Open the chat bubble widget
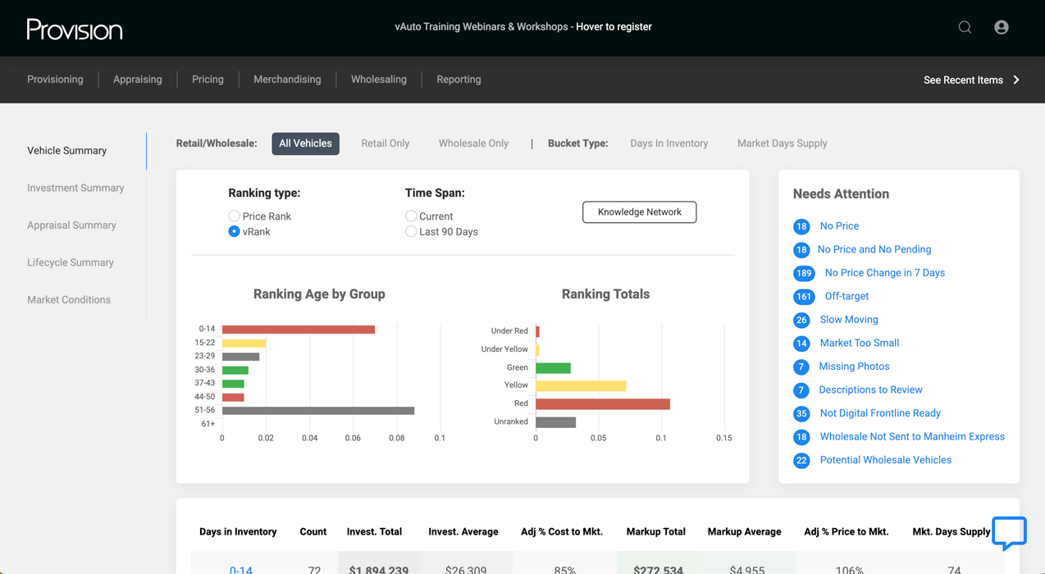The height and width of the screenshot is (574, 1045). [x=1008, y=532]
